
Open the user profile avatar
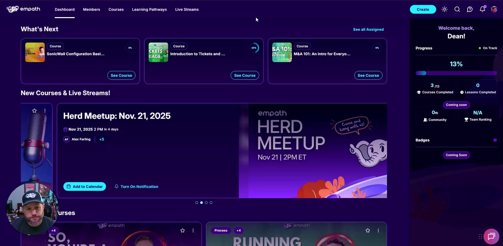[x=494, y=9]
